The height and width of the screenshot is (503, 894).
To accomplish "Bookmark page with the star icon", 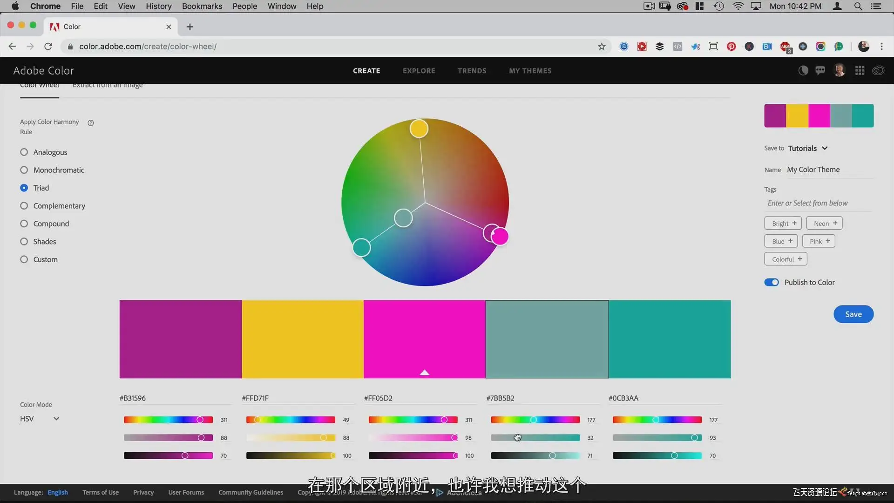I will pyautogui.click(x=602, y=46).
